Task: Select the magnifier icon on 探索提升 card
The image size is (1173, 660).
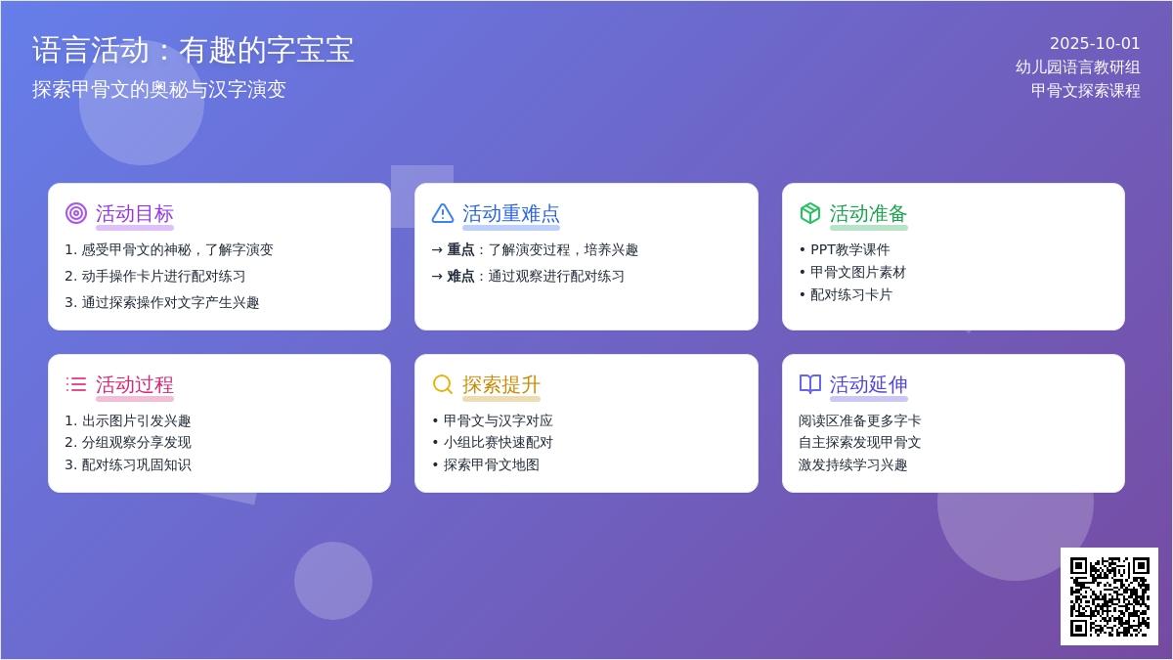Action: [x=442, y=384]
